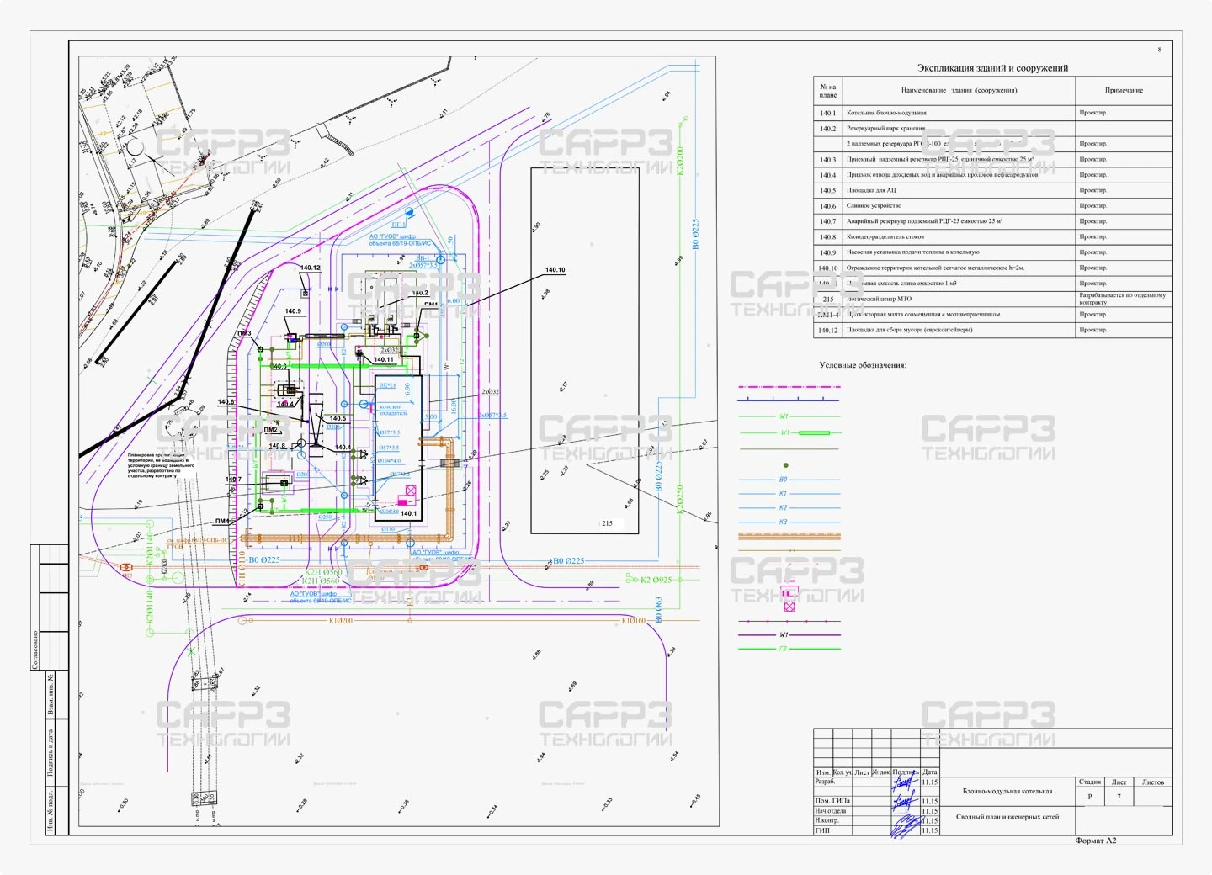Click the dark green dot legend symbol
This screenshot has width=1212, height=875.
click(x=786, y=465)
